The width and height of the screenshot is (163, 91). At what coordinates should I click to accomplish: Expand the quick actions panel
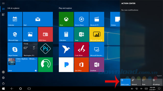159,76
